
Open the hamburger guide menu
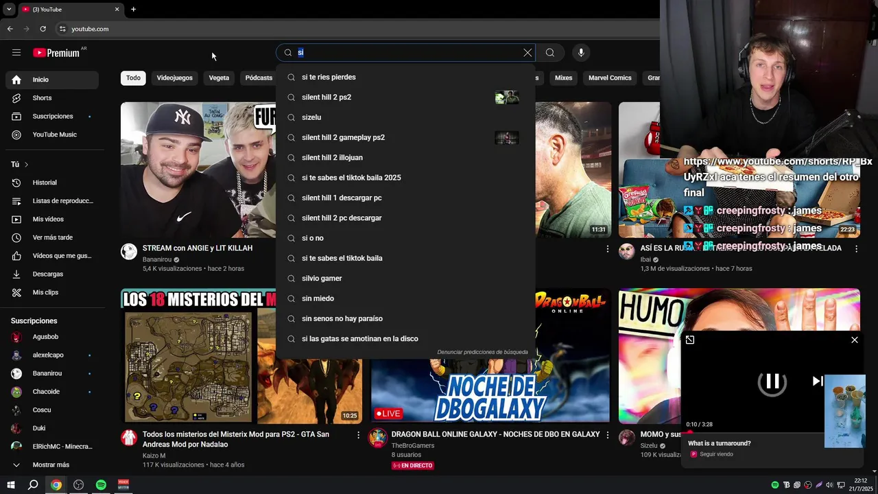(x=16, y=53)
